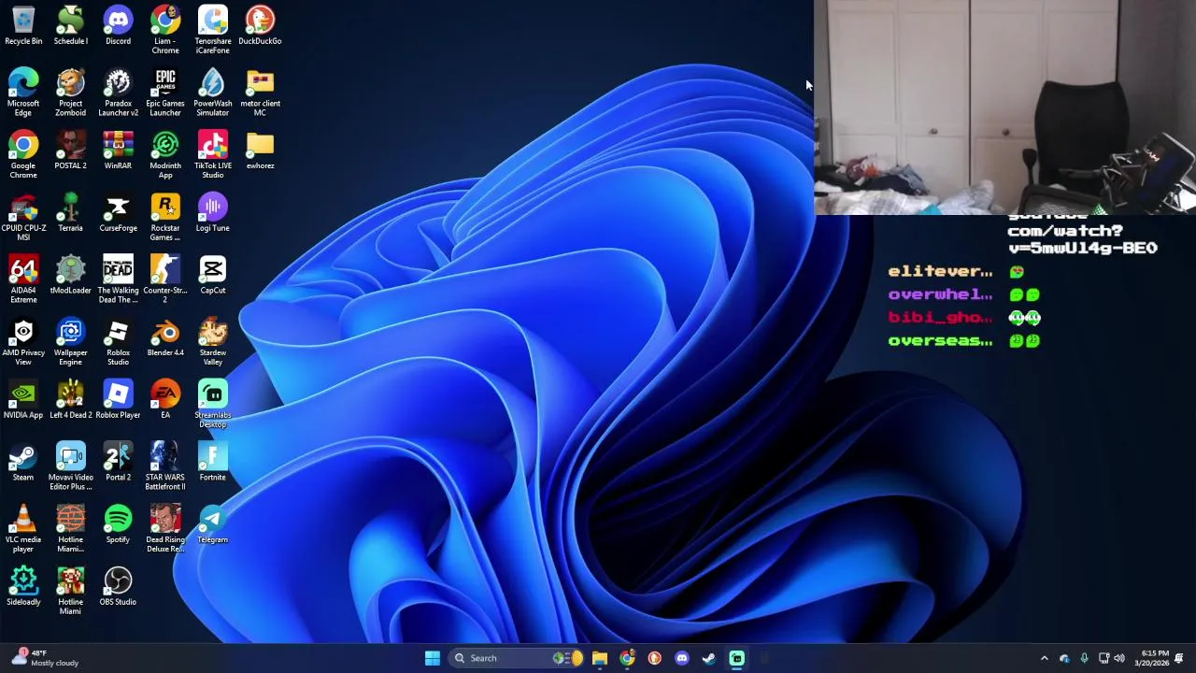Select the Discord desktop icon
Viewport: 1196px width, 673px height.
118,26
